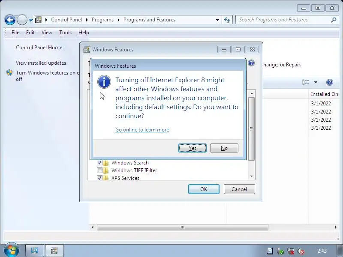
Task: Expand the view options dropdown arrow
Action: (x=316, y=82)
